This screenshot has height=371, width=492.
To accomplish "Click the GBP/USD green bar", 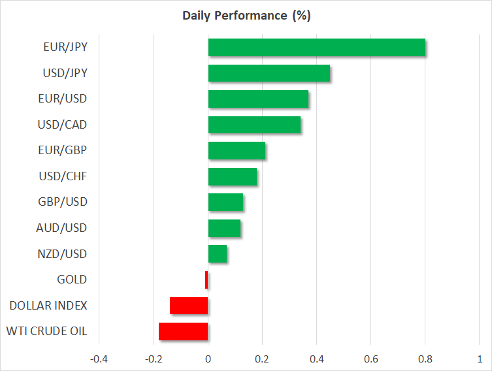I will (x=225, y=202).
